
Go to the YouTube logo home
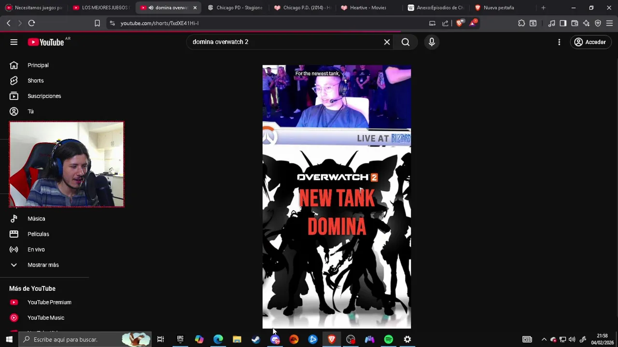click(x=45, y=42)
